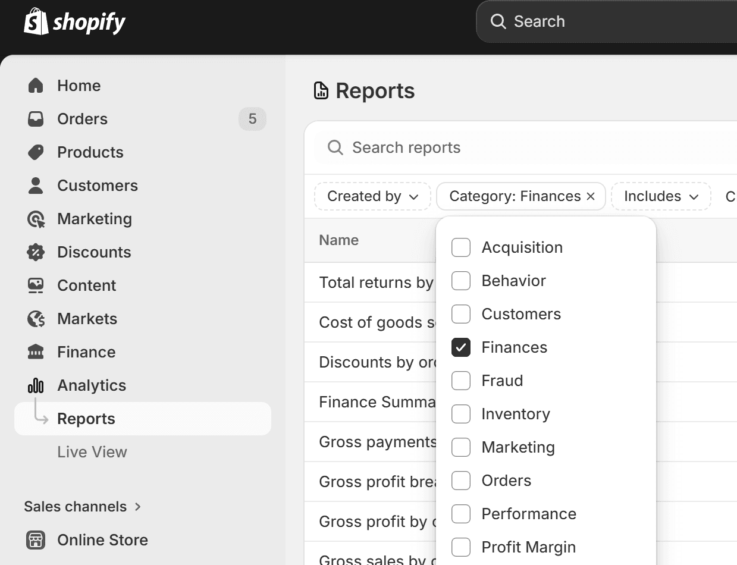Open Online Store channel icon
Viewport: 737px width, 565px height.
tap(36, 539)
